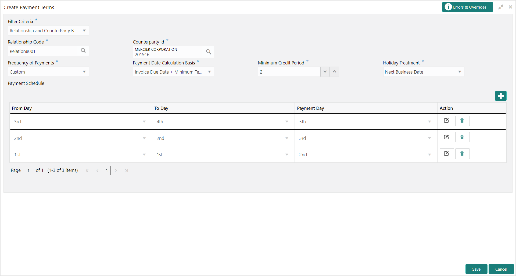Open Errors & Overrides panel

coord(467,7)
